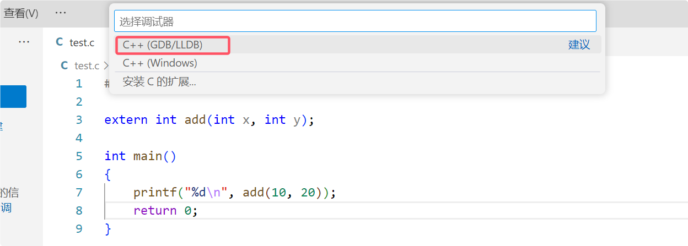Viewport: 688px width, 246px height.
Task: Click the "%d\n" format string on line 7
Action: click(x=206, y=192)
